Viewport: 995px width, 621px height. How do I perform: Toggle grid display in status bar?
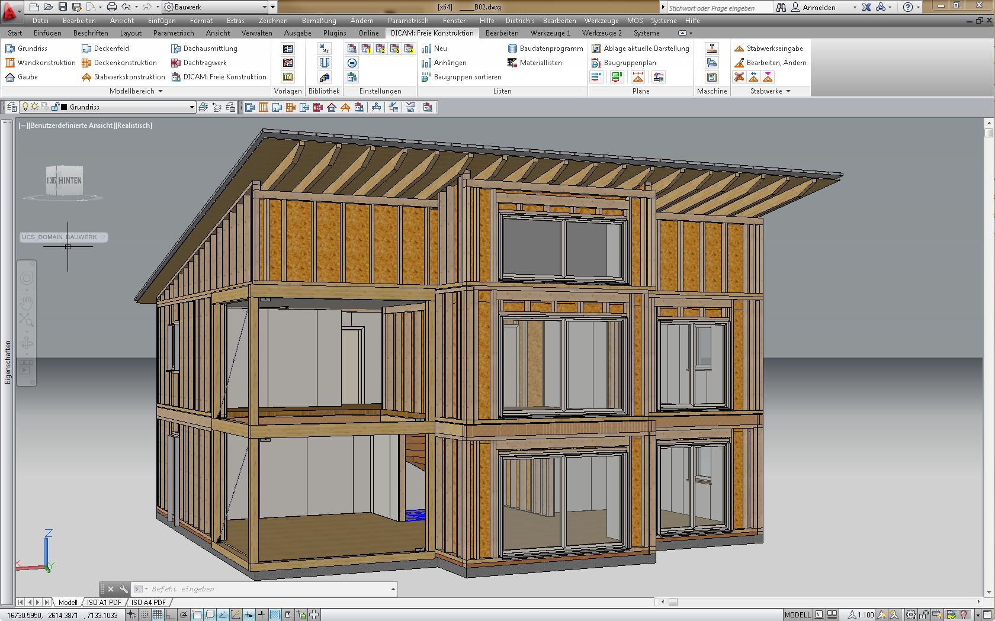(x=158, y=615)
